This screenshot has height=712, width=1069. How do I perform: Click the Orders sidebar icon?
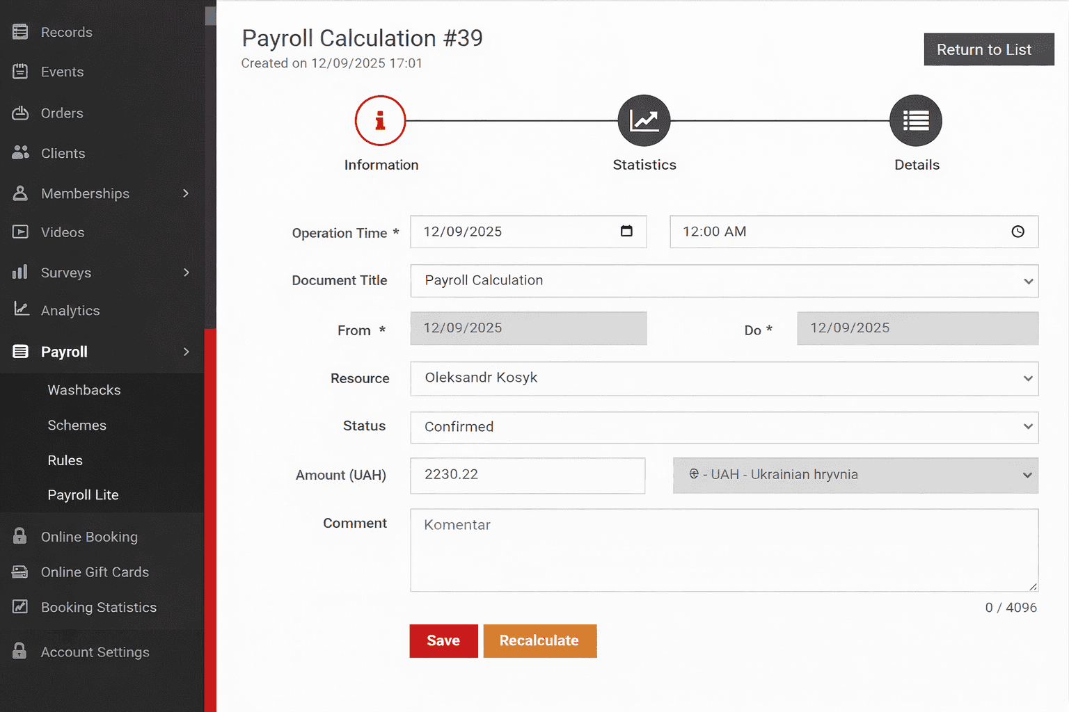(x=20, y=113)
